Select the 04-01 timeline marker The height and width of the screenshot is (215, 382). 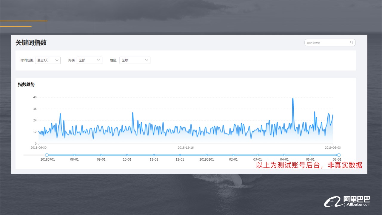click(x=284, y=155)
